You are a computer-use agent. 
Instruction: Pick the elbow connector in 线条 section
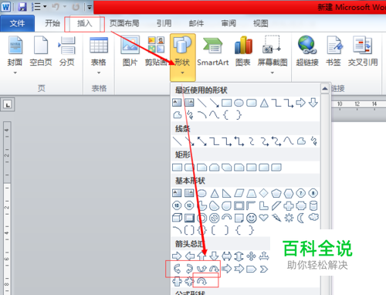(x=214, y=141)
